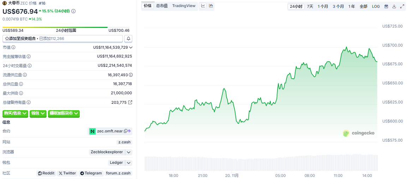Switch to the line chart view icon
Image resolution: width=414 pixels, height=179 pixels.
click(203, 6)
